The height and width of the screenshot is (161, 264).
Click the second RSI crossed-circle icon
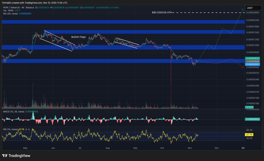pos(29,129)
